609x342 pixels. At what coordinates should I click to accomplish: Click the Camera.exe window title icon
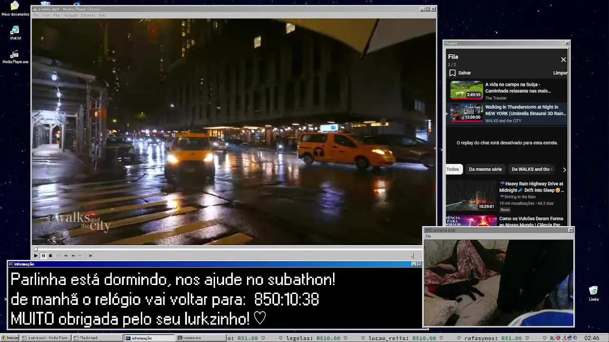pos(427,230)
